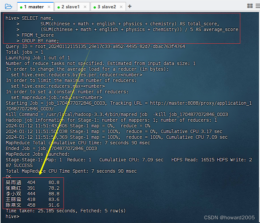Click the green status dot on master tab
This screenshot has width=260, height=223.
click(21, 7)
